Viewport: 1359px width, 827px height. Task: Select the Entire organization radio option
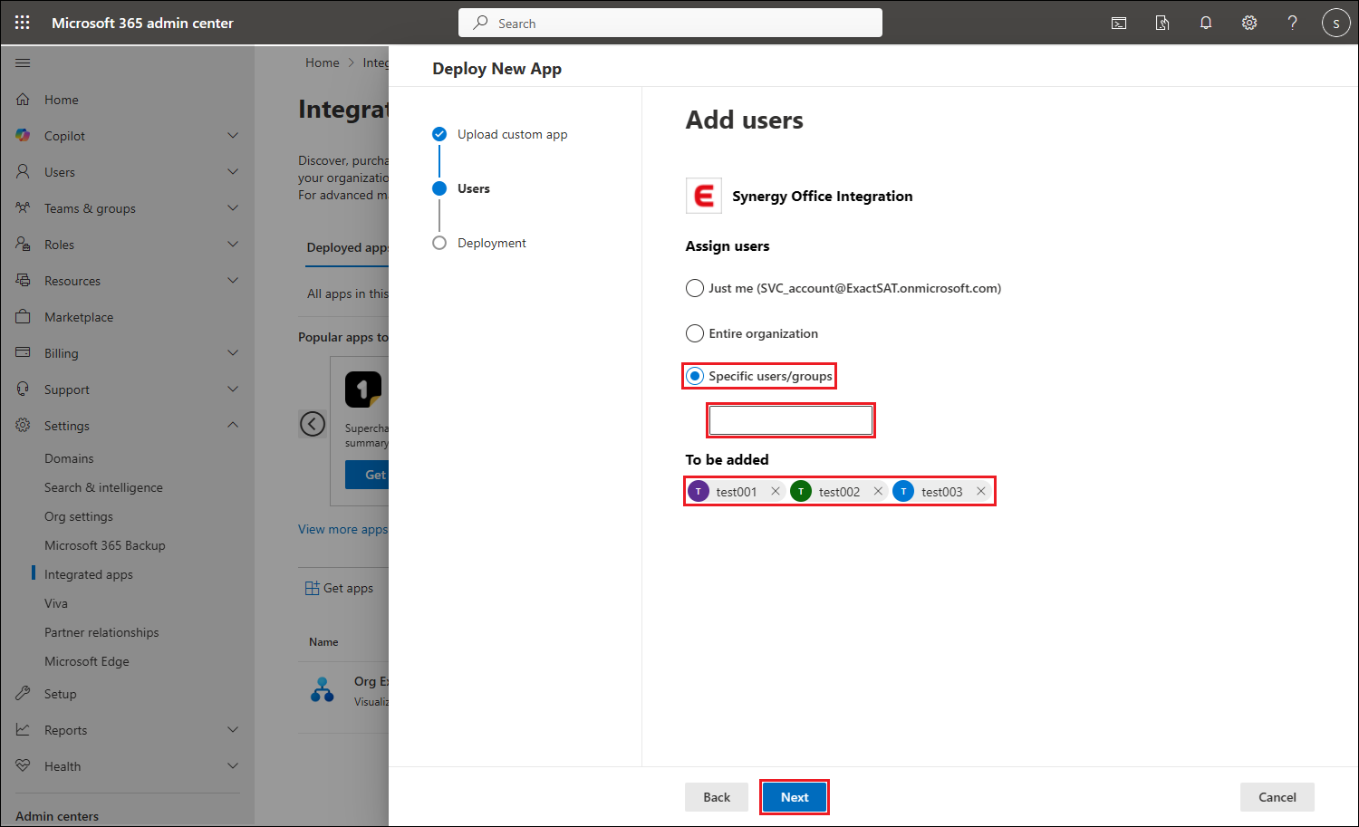(695, 333)
